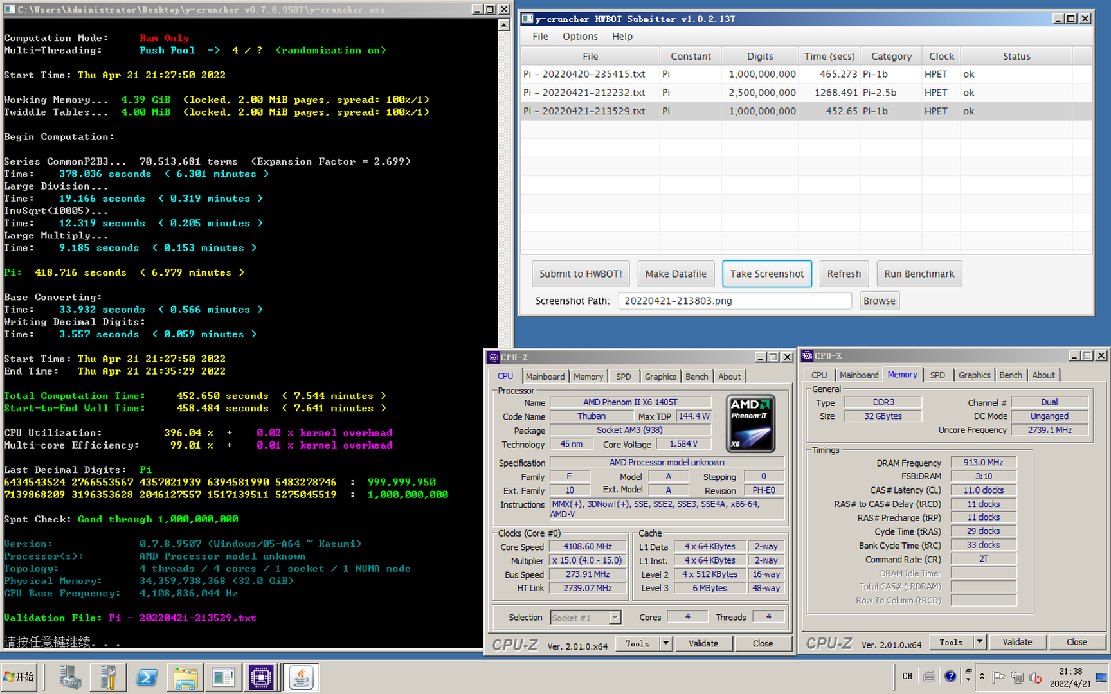Click the muted volume tray icon
This screenshot has width=1111, height=694.
[x=1035, y=677]
